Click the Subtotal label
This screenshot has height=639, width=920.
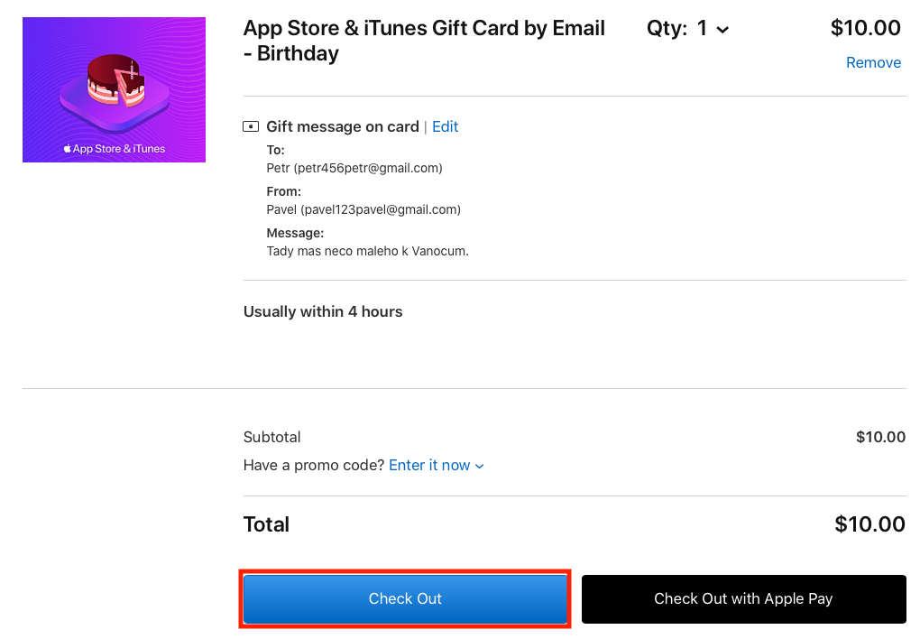point(272,437)
